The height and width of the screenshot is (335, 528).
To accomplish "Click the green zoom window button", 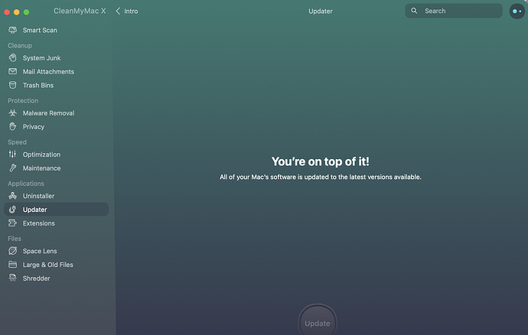I will 26,12.
